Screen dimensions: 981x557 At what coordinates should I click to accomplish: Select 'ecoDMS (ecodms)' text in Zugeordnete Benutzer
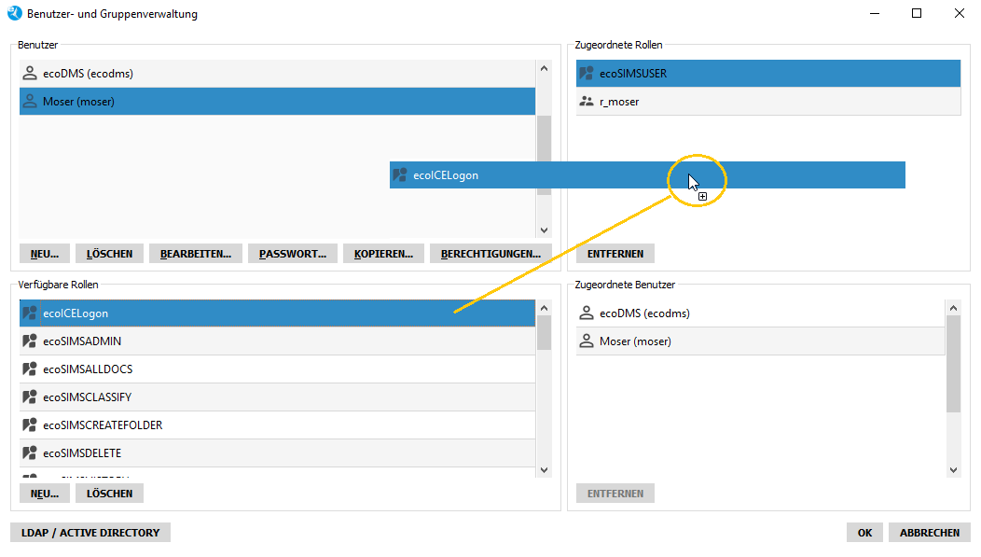pos(644,313)
